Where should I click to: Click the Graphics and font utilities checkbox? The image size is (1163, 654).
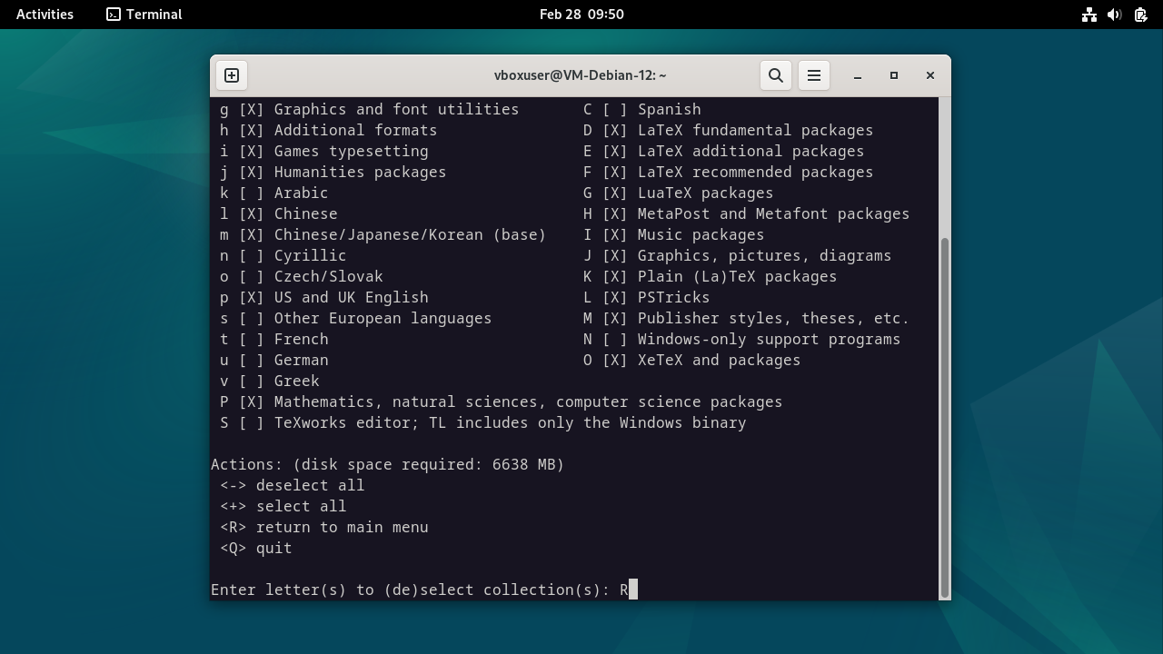point(251,109)
